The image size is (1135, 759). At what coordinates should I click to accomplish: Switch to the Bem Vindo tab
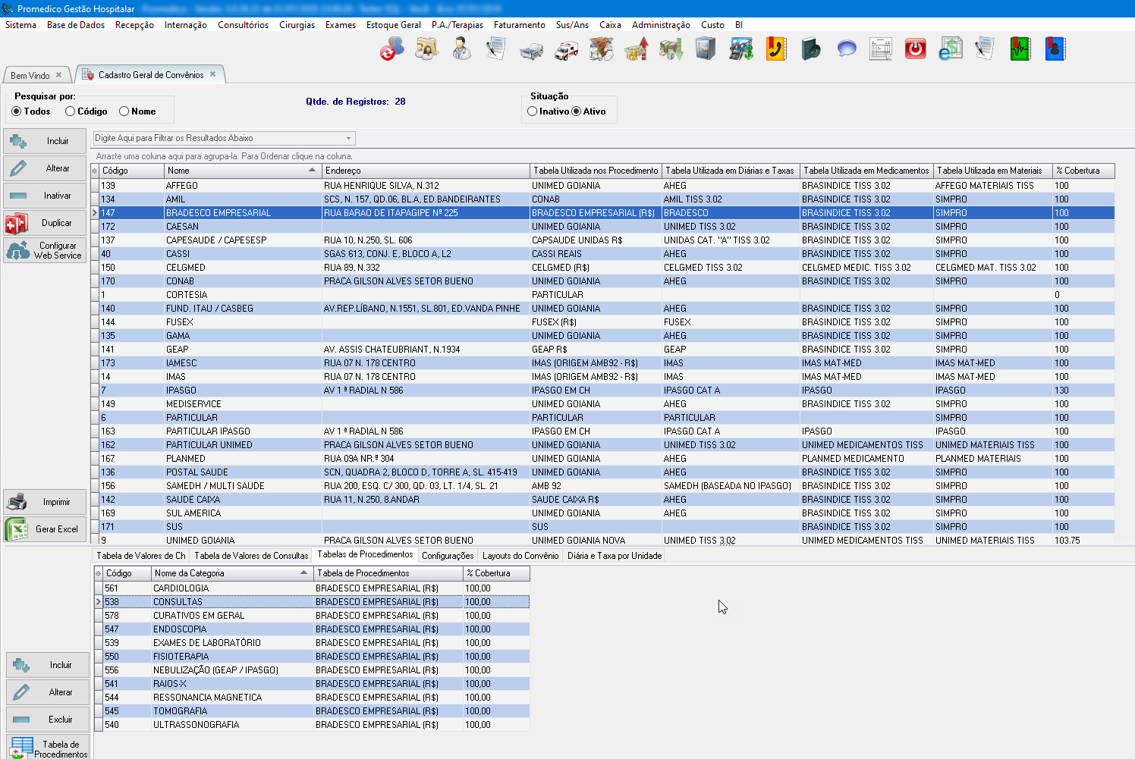[x=30, y=76]
